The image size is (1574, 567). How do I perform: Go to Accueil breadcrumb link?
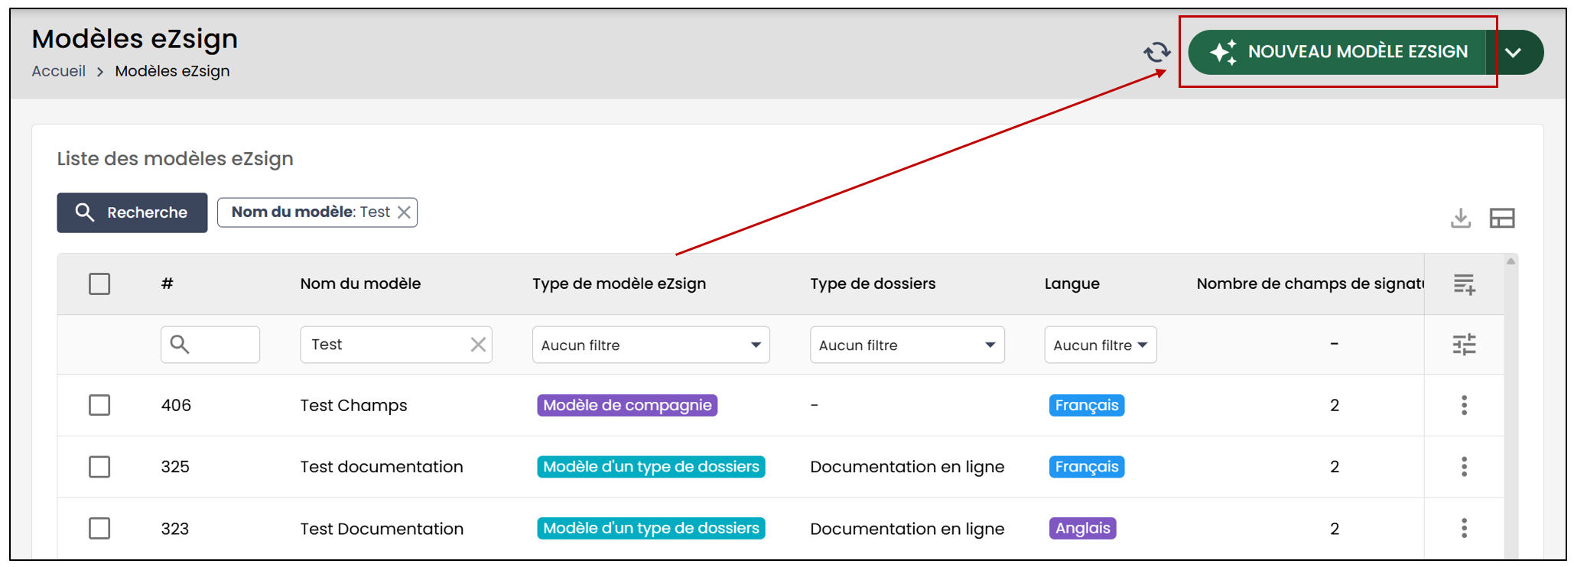(x=58, y=71)
